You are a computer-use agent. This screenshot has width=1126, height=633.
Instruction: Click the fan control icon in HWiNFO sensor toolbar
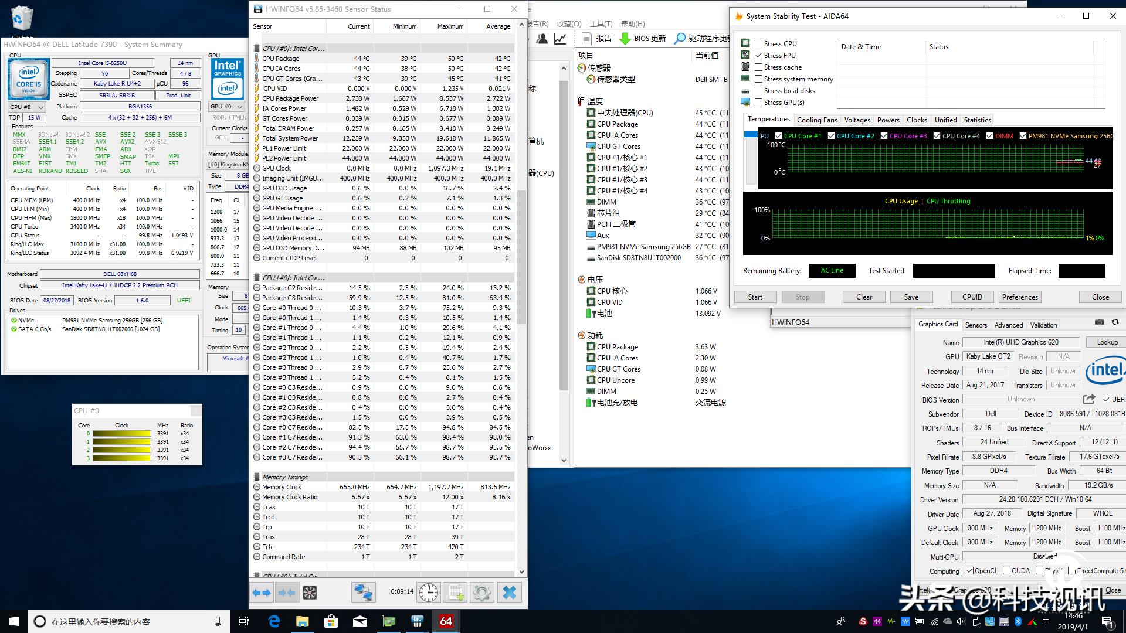tap(310, 593)
